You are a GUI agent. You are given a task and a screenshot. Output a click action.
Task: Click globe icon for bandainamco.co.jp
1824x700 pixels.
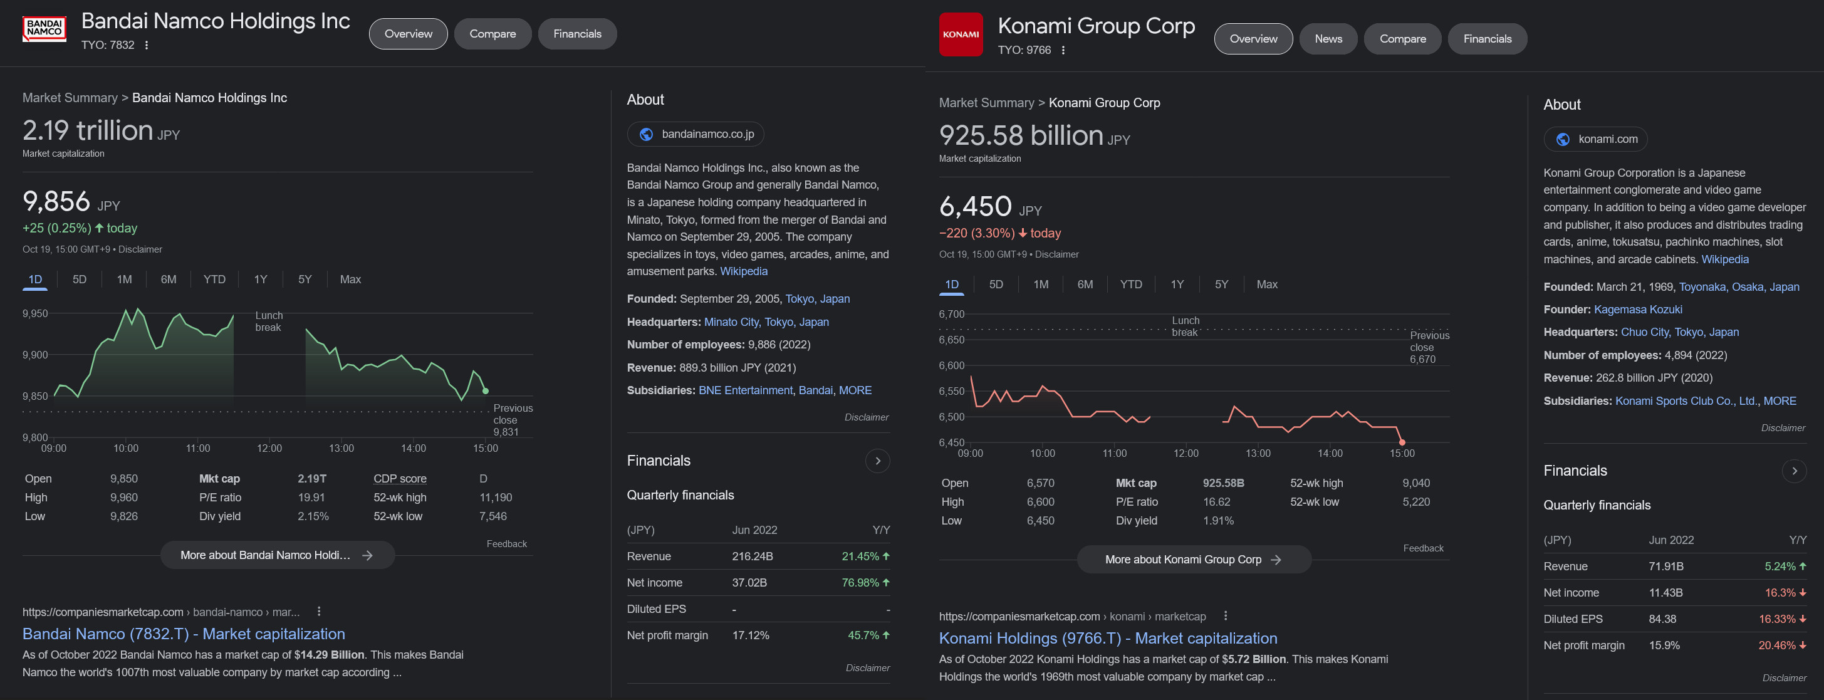[646, 135]
